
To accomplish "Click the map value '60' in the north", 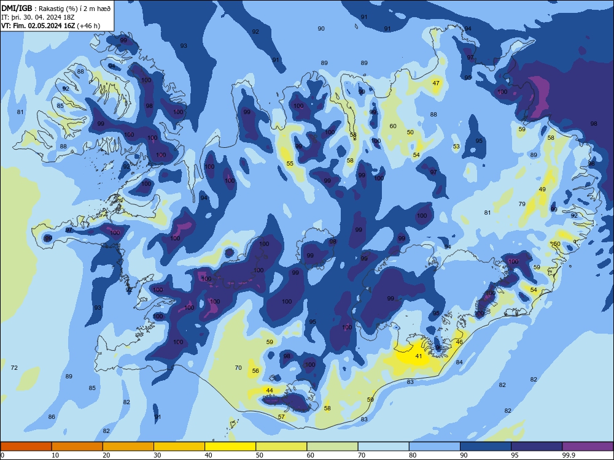I will pos(393,126).
